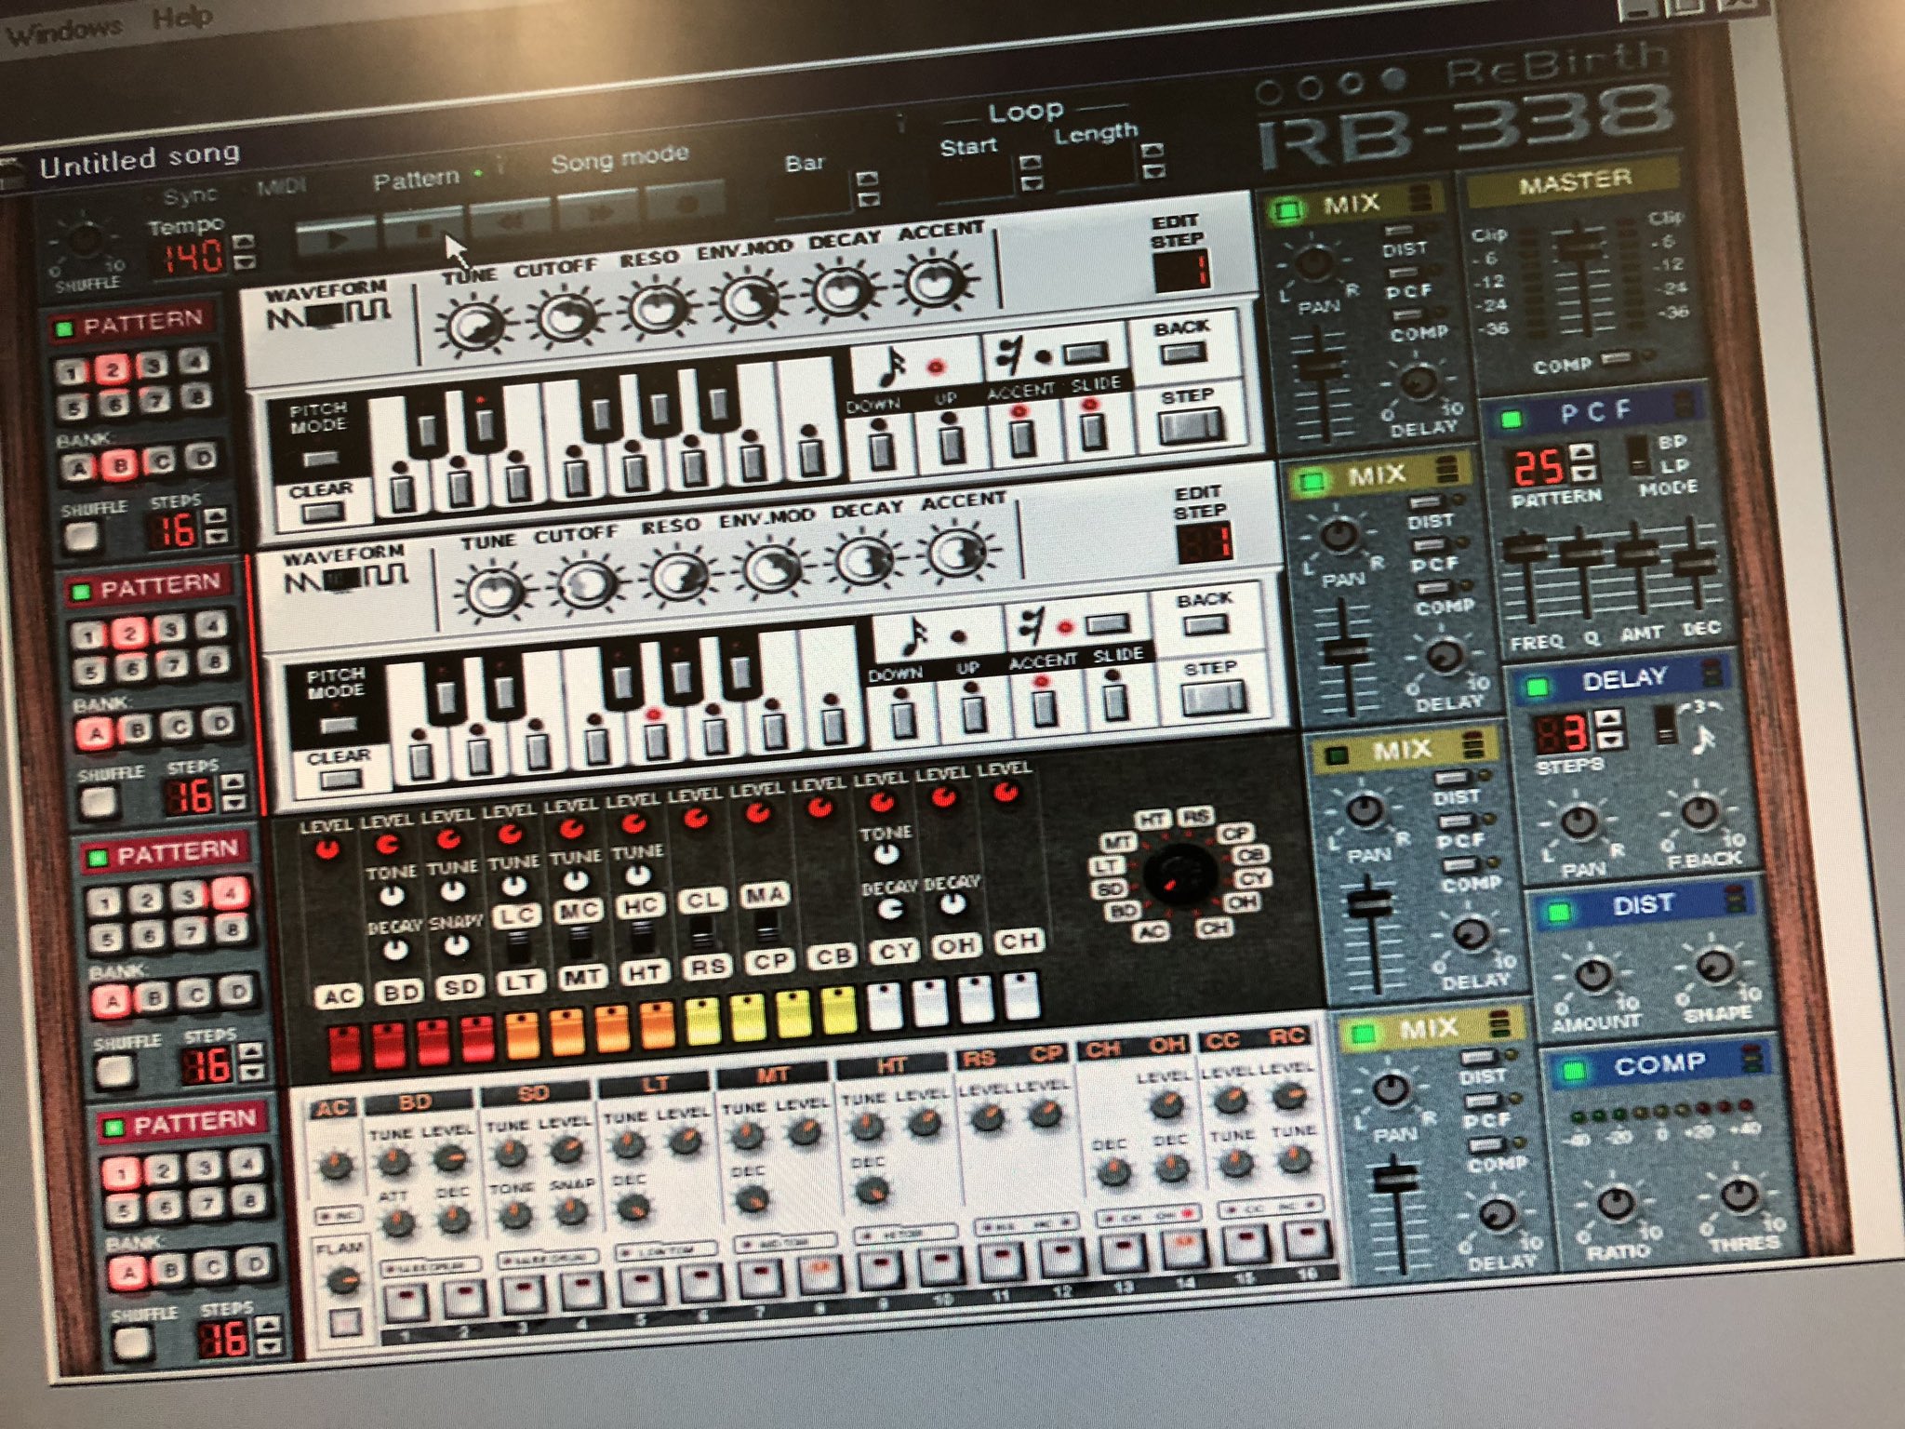
Task: Click the Fast Forward transport button
Action: (597, 211)
